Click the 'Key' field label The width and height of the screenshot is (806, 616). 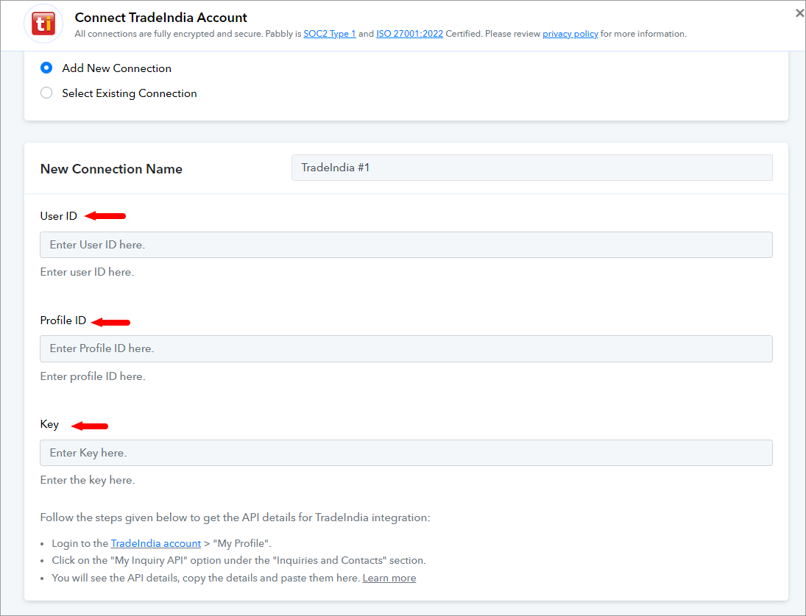[x=49, y=425]
